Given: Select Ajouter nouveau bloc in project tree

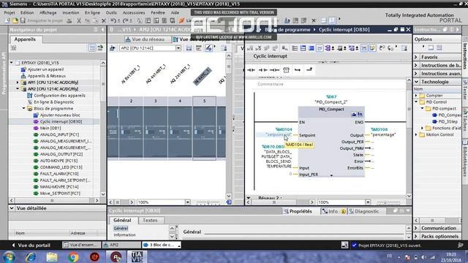Looking at the screenshot, I should (60, 115).
